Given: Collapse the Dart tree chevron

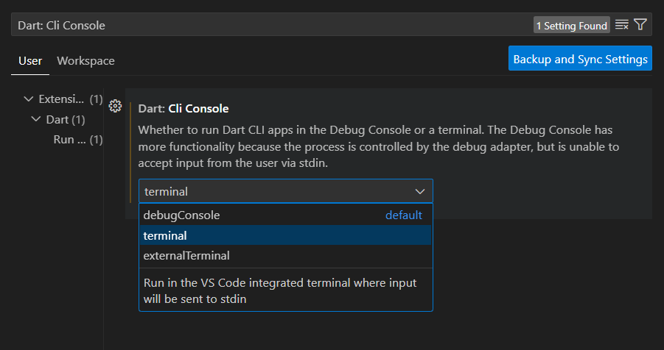Looking at the screenshot, I should coord(36,120).
